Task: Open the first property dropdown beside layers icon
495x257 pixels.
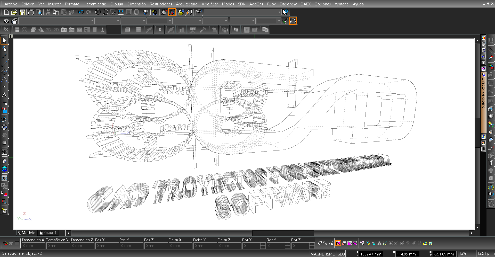Action: [x=92, y=21]
